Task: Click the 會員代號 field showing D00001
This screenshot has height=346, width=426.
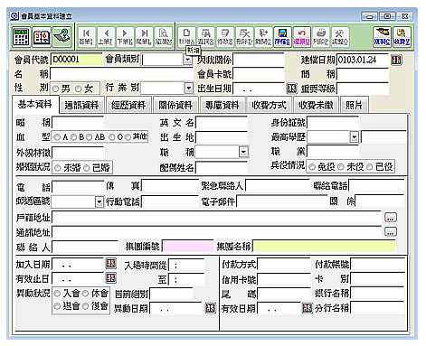Action: (77, 60)
